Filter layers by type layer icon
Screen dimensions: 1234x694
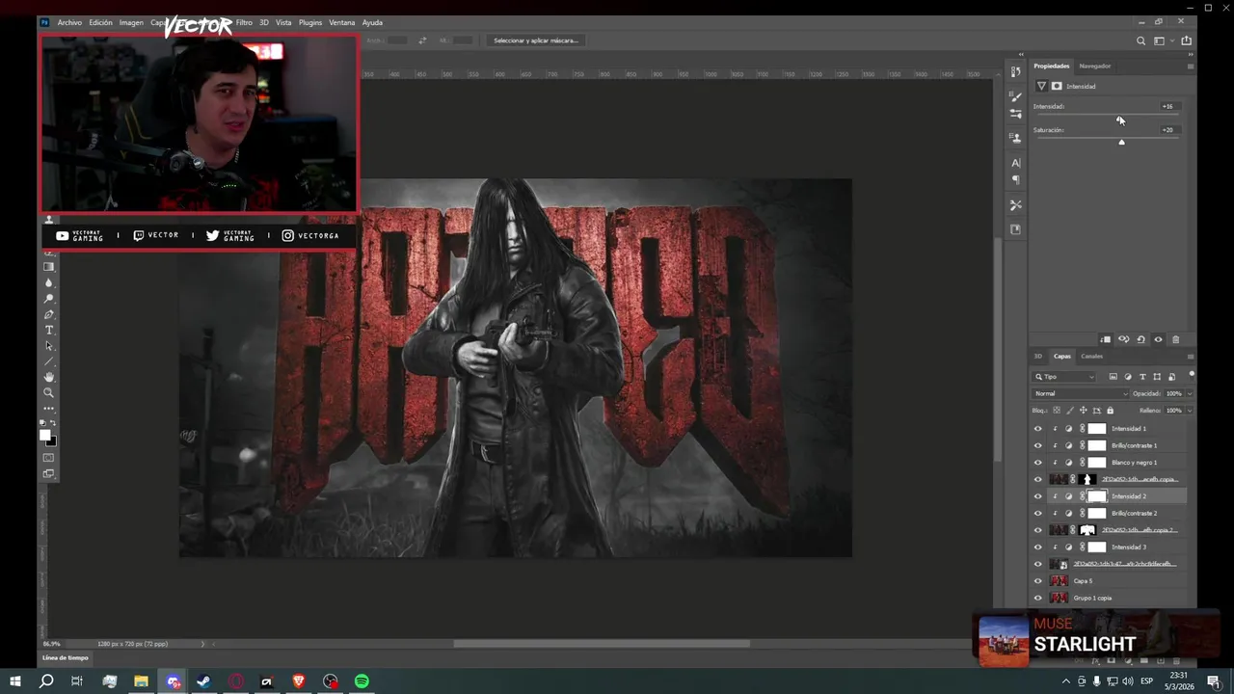1142,377
